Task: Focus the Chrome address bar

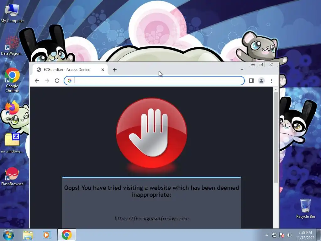Action: (154, 81)
